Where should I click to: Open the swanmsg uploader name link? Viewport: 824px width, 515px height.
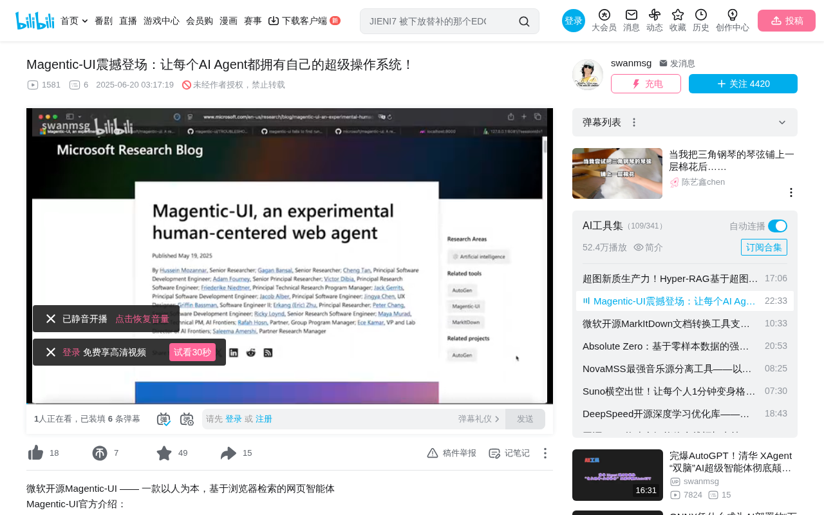pyautogui.click(x=632, y=63)
